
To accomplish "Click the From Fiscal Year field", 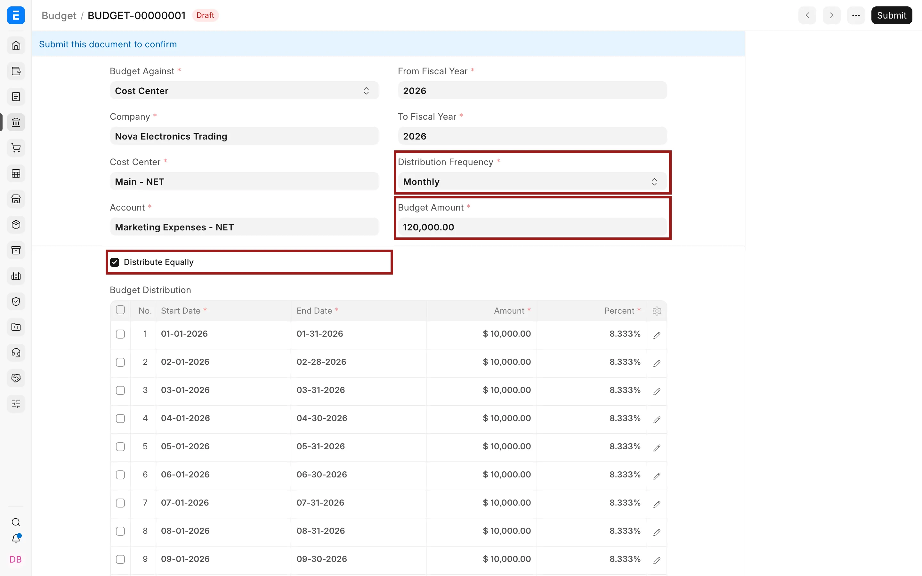I will click(532, 91).
